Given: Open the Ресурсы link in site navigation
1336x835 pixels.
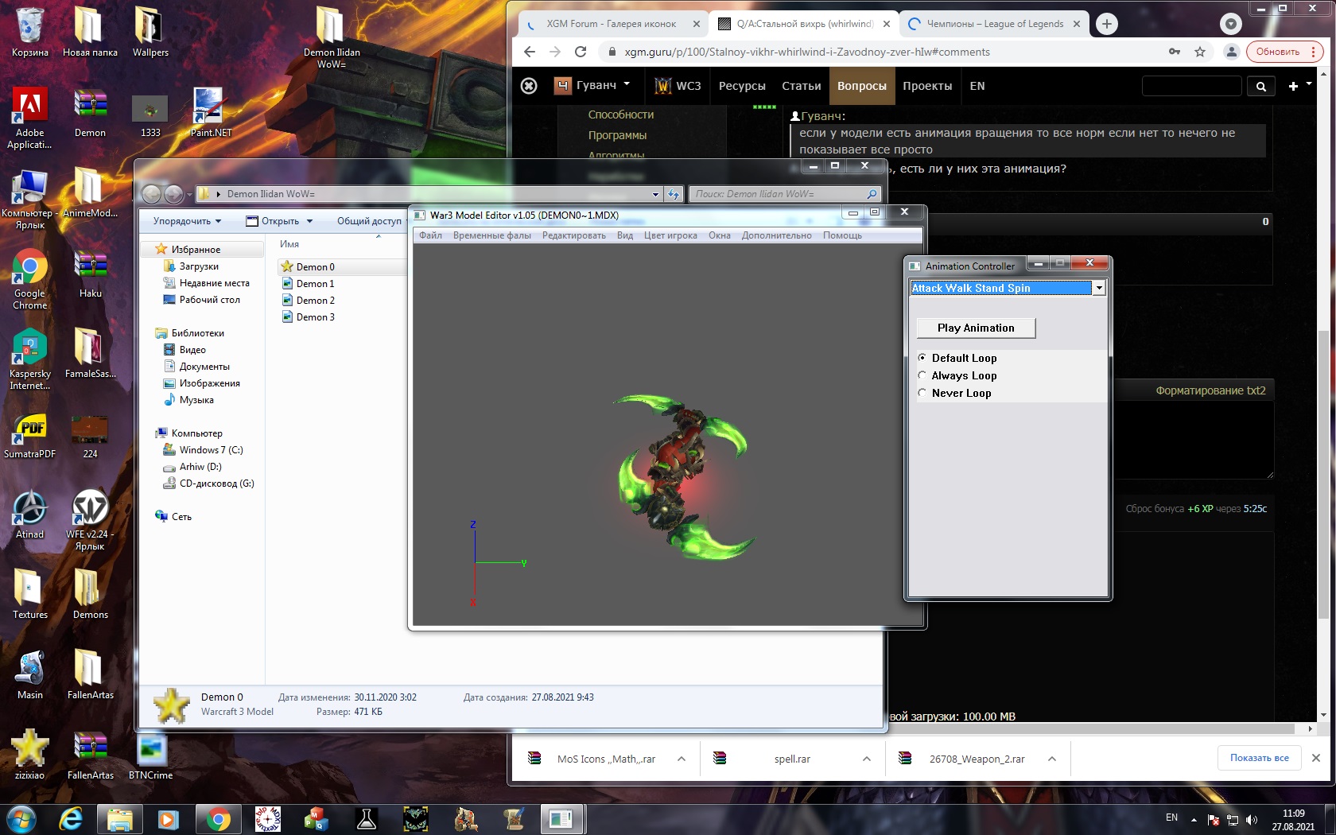Looking at the screenshot, I should [742, 86].
